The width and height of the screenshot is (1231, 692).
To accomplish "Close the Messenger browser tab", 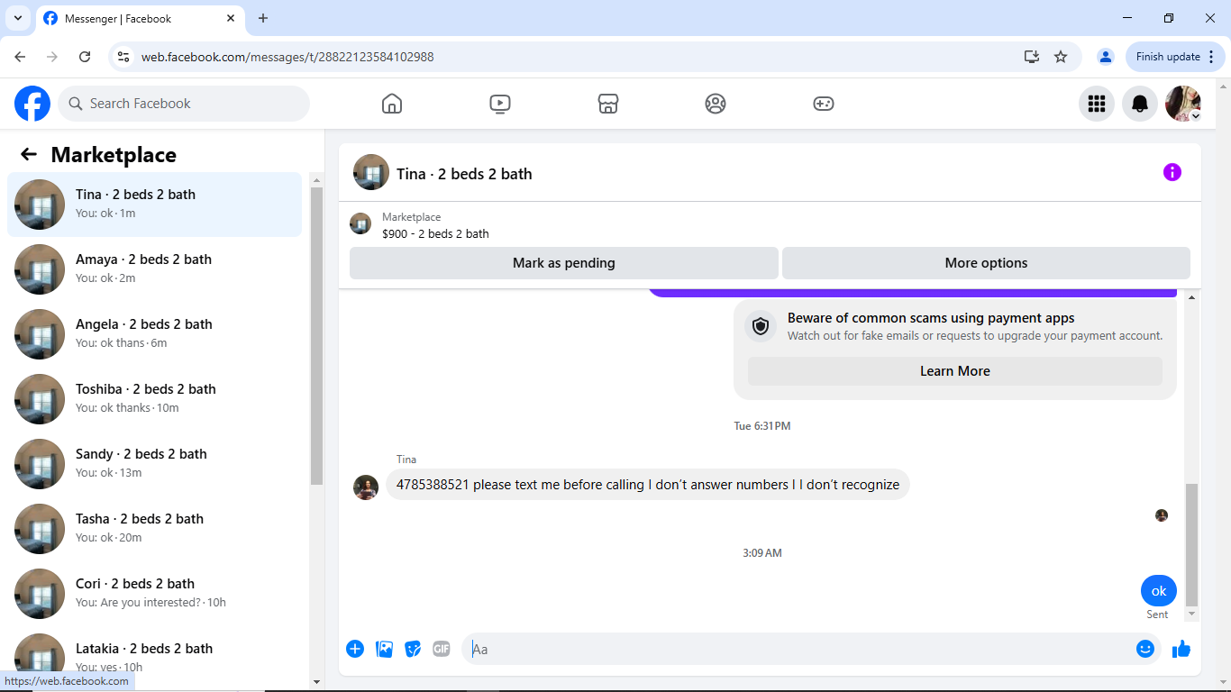I will tap(231, 18).
